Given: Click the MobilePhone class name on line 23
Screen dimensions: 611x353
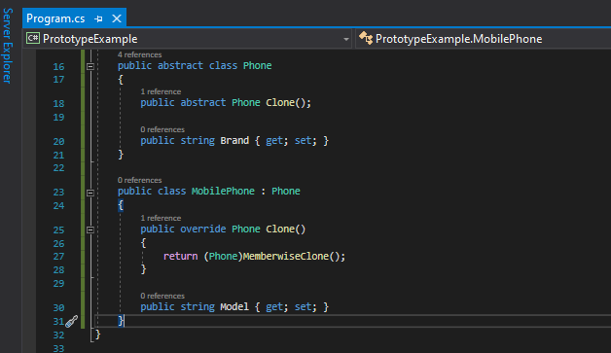Looking at the screenshot, I should (x=223, y=191).
